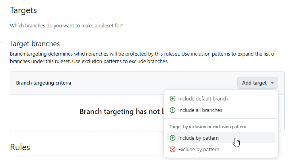Click green plus icon for Include by pattern

pos(173,138)
